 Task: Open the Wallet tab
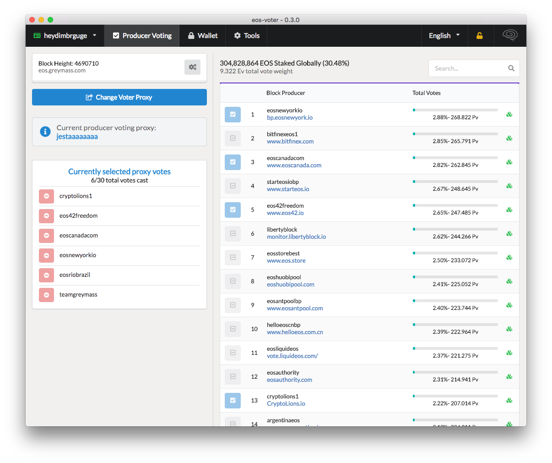click(x=203, y=36)
